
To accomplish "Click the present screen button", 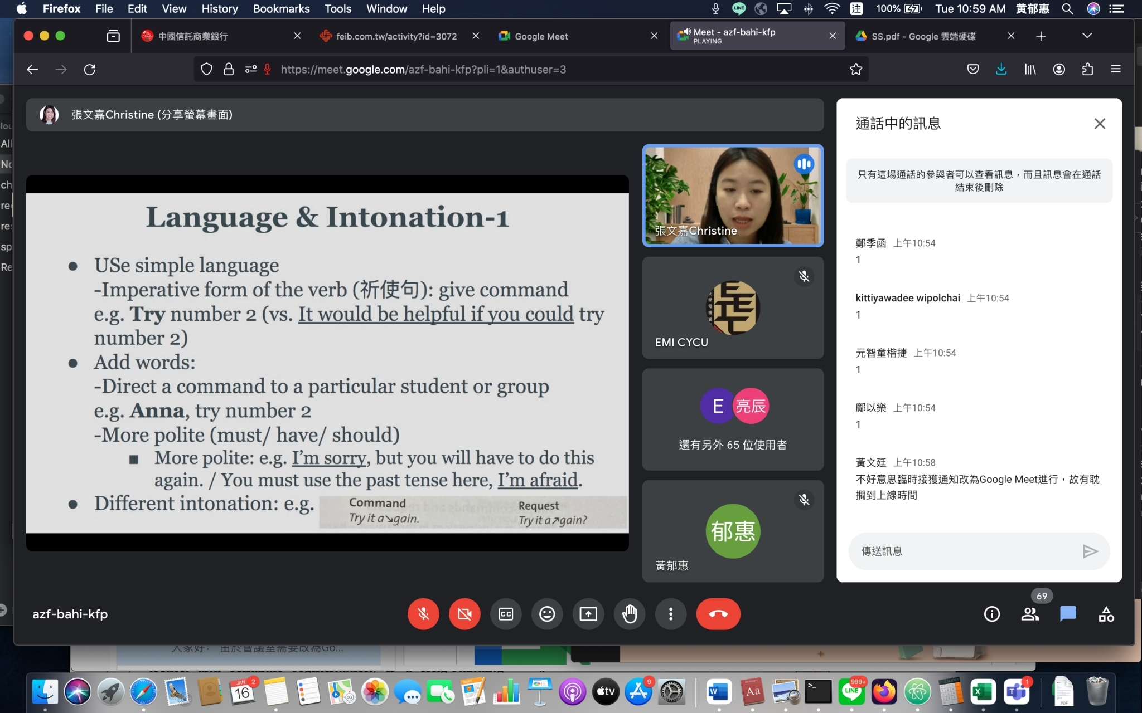I will (588, 614).
